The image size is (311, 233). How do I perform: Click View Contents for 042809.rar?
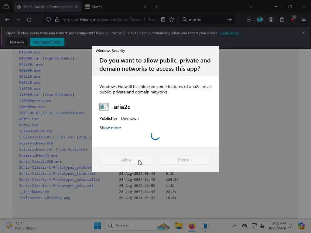pos(58,58)
